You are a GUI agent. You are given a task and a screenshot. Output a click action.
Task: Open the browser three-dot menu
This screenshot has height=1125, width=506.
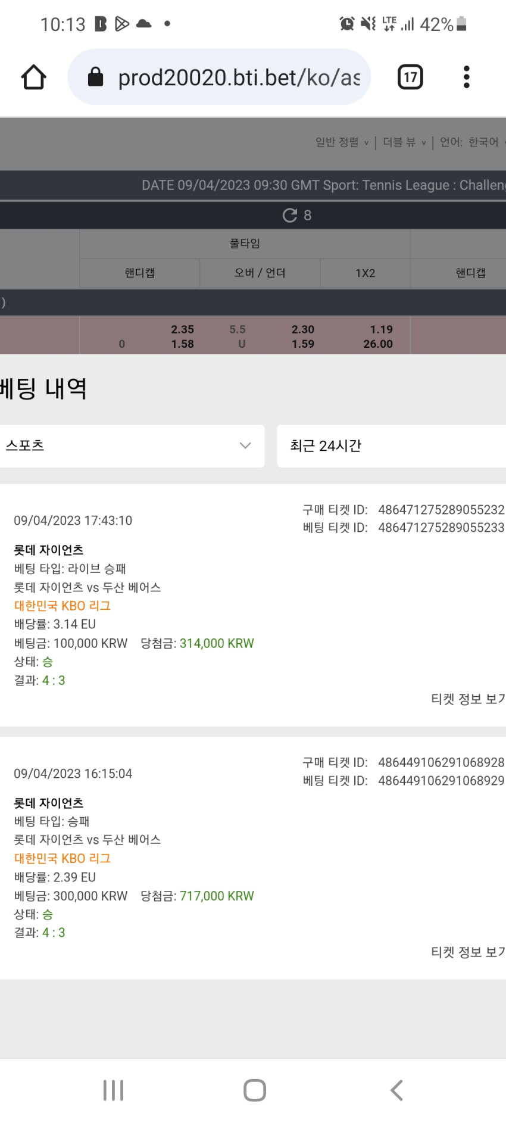tap(467, 77)
